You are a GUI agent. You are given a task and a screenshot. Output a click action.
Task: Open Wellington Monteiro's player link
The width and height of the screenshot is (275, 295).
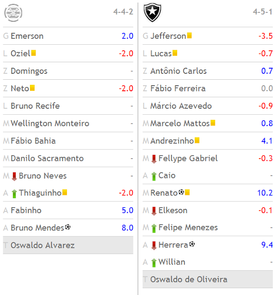point(50,124)
